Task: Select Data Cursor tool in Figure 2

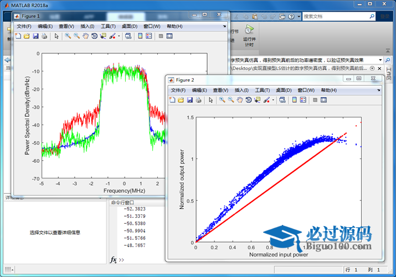Action: coord(258,100)
